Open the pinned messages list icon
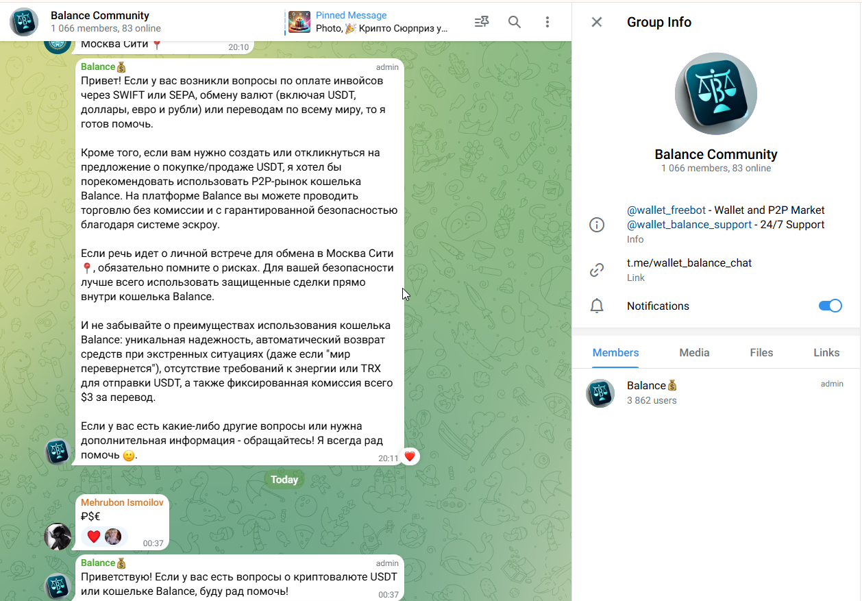This screenshot has height=601, width=862. [482, 22]
